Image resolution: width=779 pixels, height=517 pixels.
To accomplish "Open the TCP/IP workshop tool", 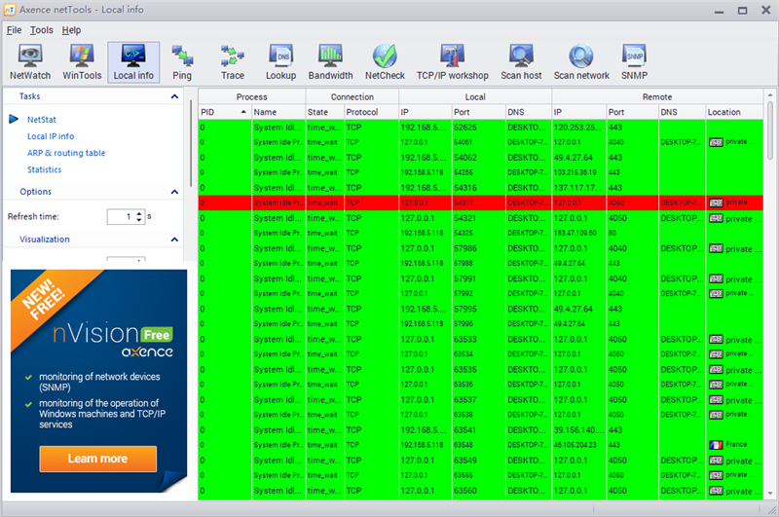I will pos(453,62).
